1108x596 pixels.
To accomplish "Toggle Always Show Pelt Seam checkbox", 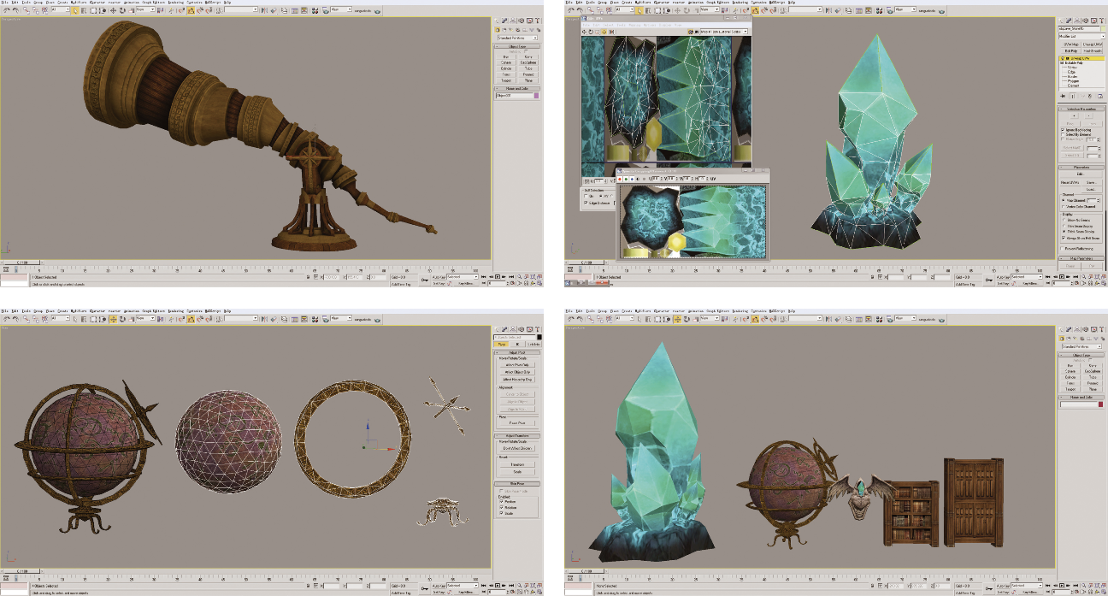I will (x=1063, y=236).
